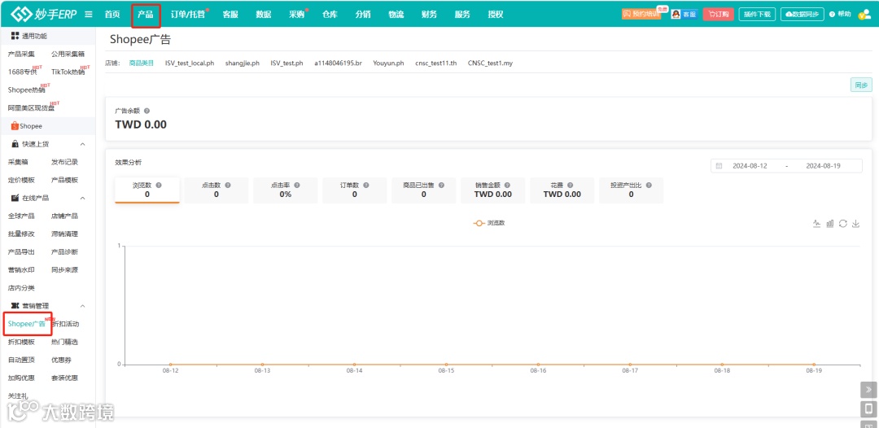Click help icon beside 销售金额 metric
This screenshot has width=879, height=428.
pos(507,185)
